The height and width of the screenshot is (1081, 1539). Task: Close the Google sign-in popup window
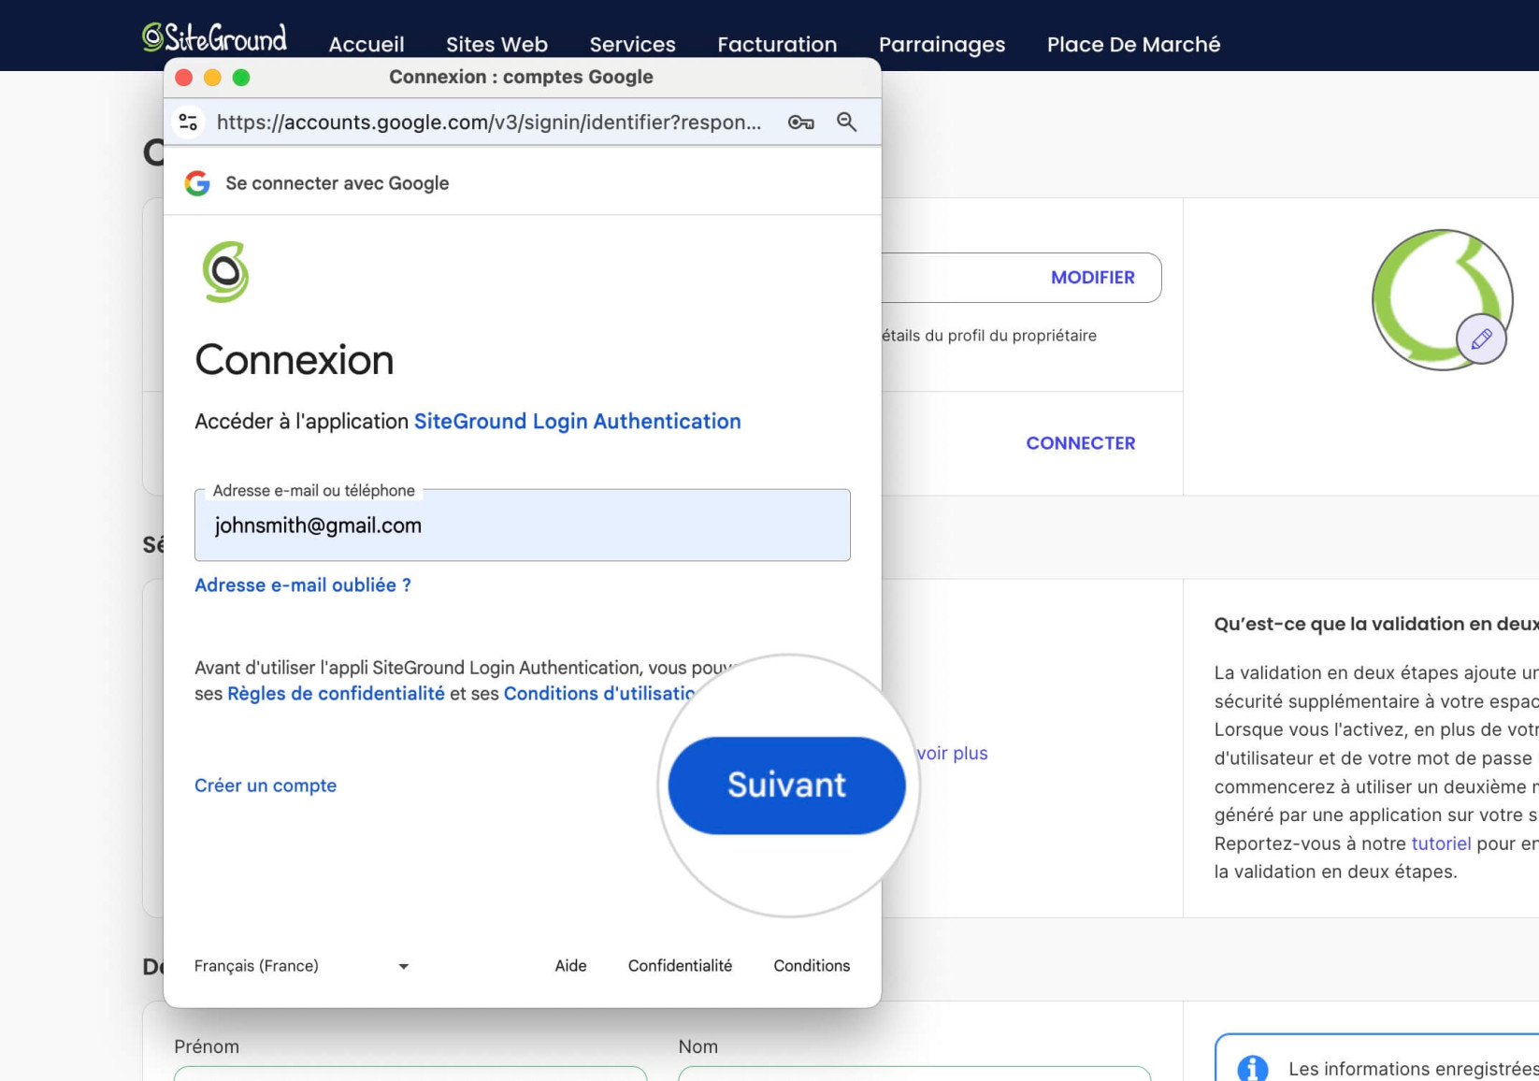[184, 78]
